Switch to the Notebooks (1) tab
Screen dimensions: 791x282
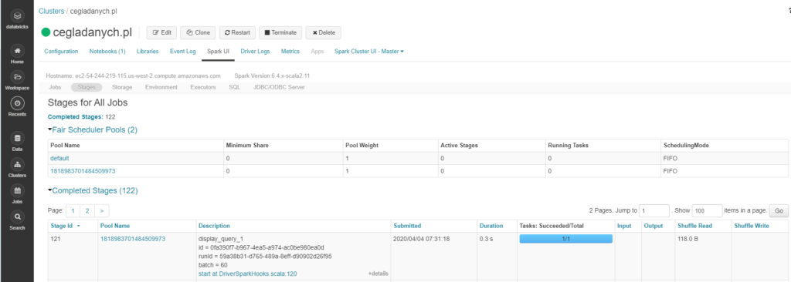click(107, 52)
